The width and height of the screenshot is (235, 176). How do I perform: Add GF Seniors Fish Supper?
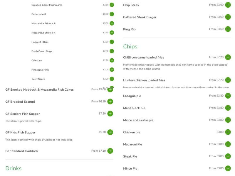[110, 114]
